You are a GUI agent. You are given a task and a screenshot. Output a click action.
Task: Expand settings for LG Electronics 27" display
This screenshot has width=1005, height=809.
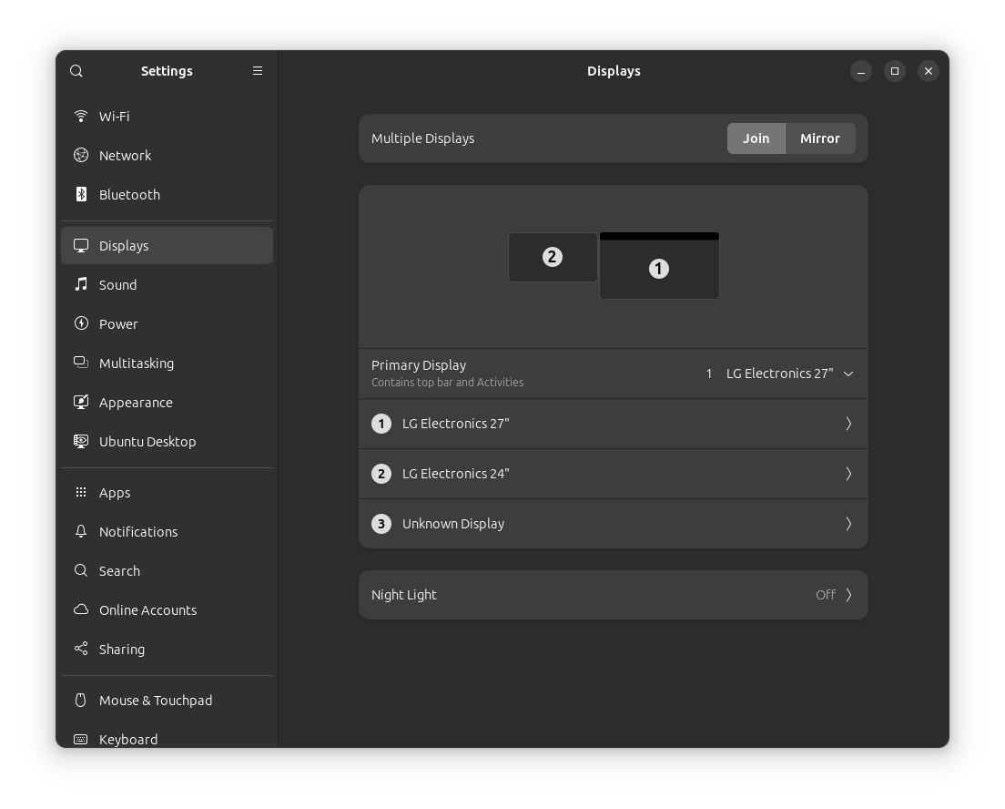(614, 423)
